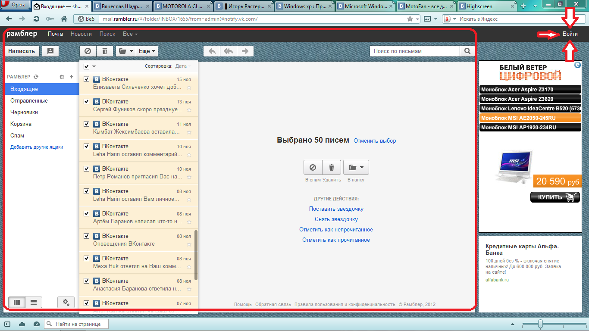
Task: Click the trash delete icon in toolbar
Action: [x=105, y=51]
